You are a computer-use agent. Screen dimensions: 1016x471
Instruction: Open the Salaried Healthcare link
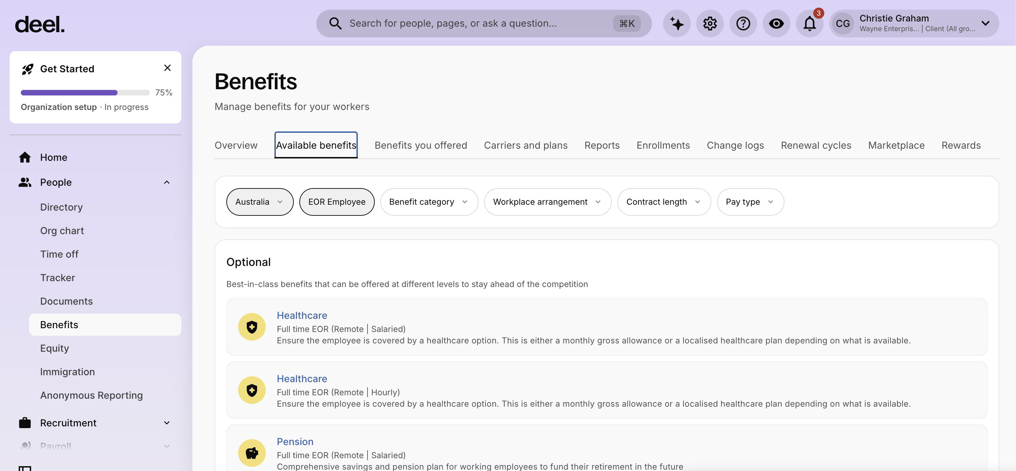(302, 315)
